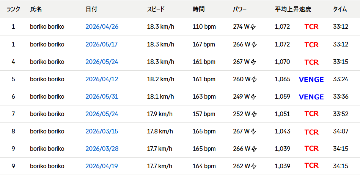Open the 2026/03/28 activity date link
The height and width of the screenshot is (175, 360).
tap(102, 149)
